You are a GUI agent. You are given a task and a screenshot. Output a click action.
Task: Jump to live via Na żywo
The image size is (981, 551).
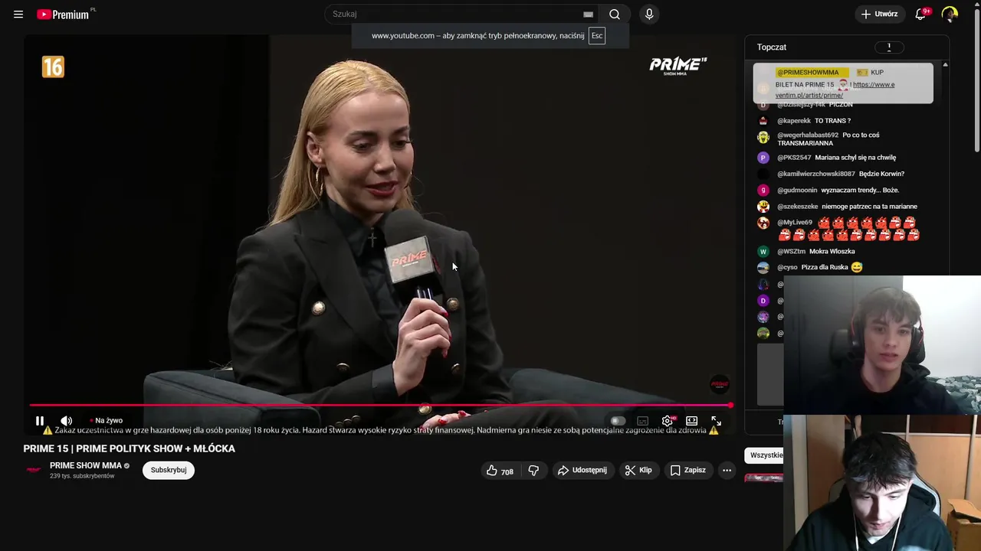pos(107,420)
